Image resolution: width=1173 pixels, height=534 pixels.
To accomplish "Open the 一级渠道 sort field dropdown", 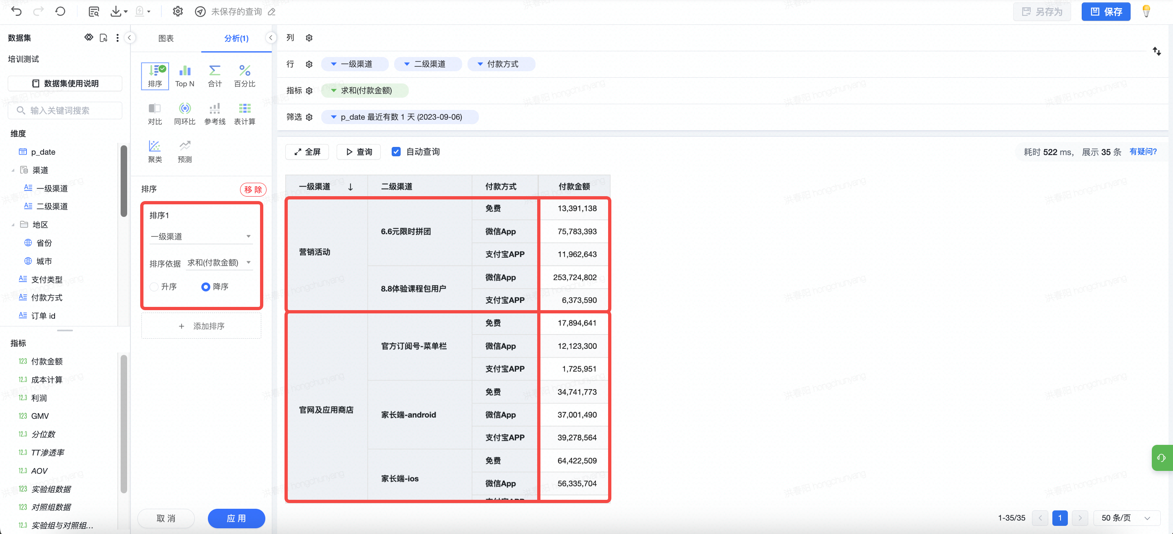I will coord(201,236).
